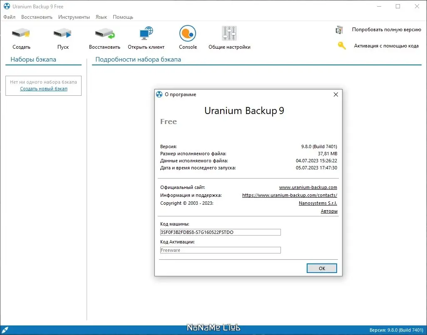Viewport: 427px width, 335px height.
Task: Click the Пуск run backup icon
Action: pos(62,33)
